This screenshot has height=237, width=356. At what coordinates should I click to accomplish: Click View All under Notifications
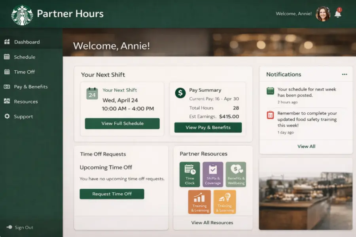tap(306, 146)
